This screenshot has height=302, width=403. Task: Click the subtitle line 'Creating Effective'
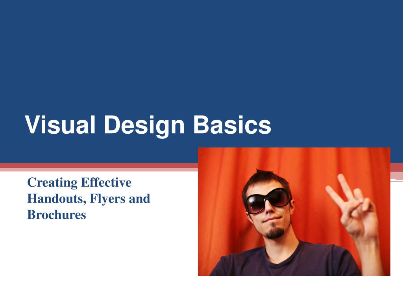click(x=79, y=182)
